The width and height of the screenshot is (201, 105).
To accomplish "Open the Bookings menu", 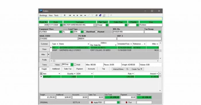I will point(43,15).
